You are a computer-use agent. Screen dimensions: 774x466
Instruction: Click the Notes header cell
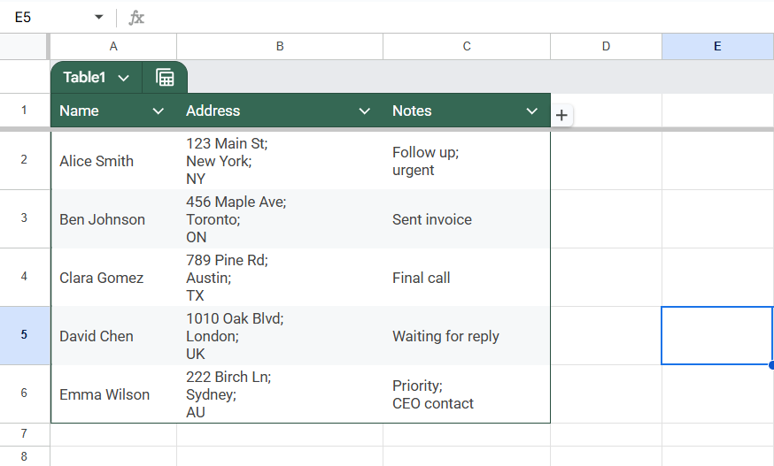pyautogui.click(x=467, y=111)
